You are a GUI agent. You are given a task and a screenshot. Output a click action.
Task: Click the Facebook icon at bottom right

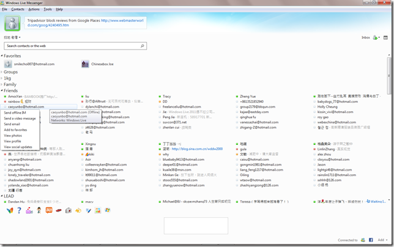(371, 240)
